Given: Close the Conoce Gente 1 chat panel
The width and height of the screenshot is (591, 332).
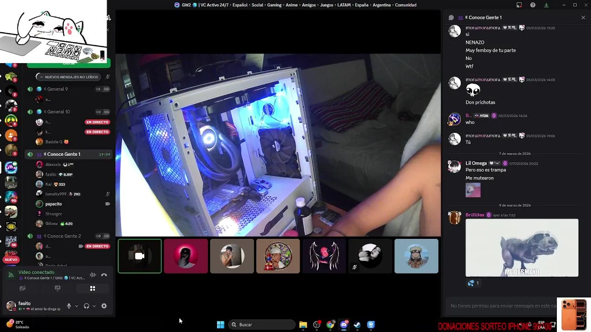Looking at the screenshot, I should 583,18.
